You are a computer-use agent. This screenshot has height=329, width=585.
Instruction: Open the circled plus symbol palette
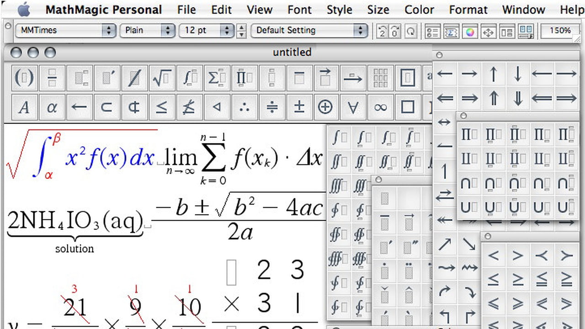325,107
